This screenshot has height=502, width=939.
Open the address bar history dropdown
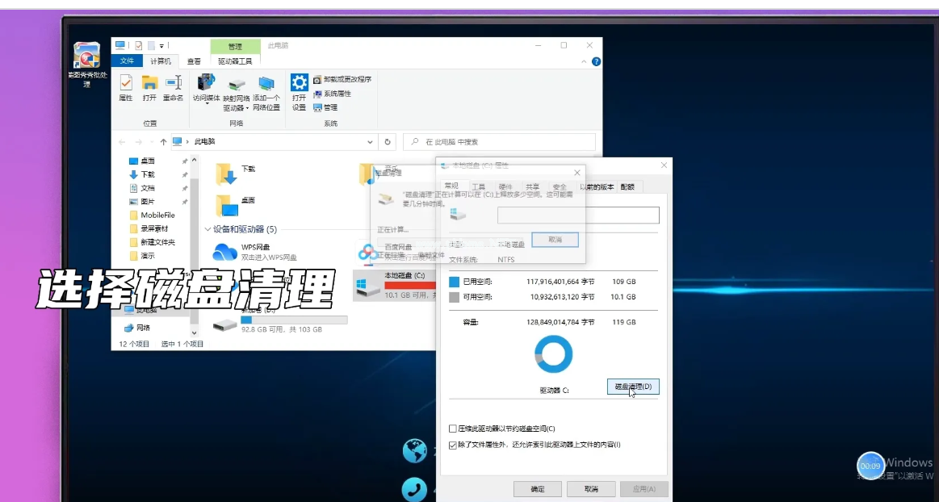370,141
